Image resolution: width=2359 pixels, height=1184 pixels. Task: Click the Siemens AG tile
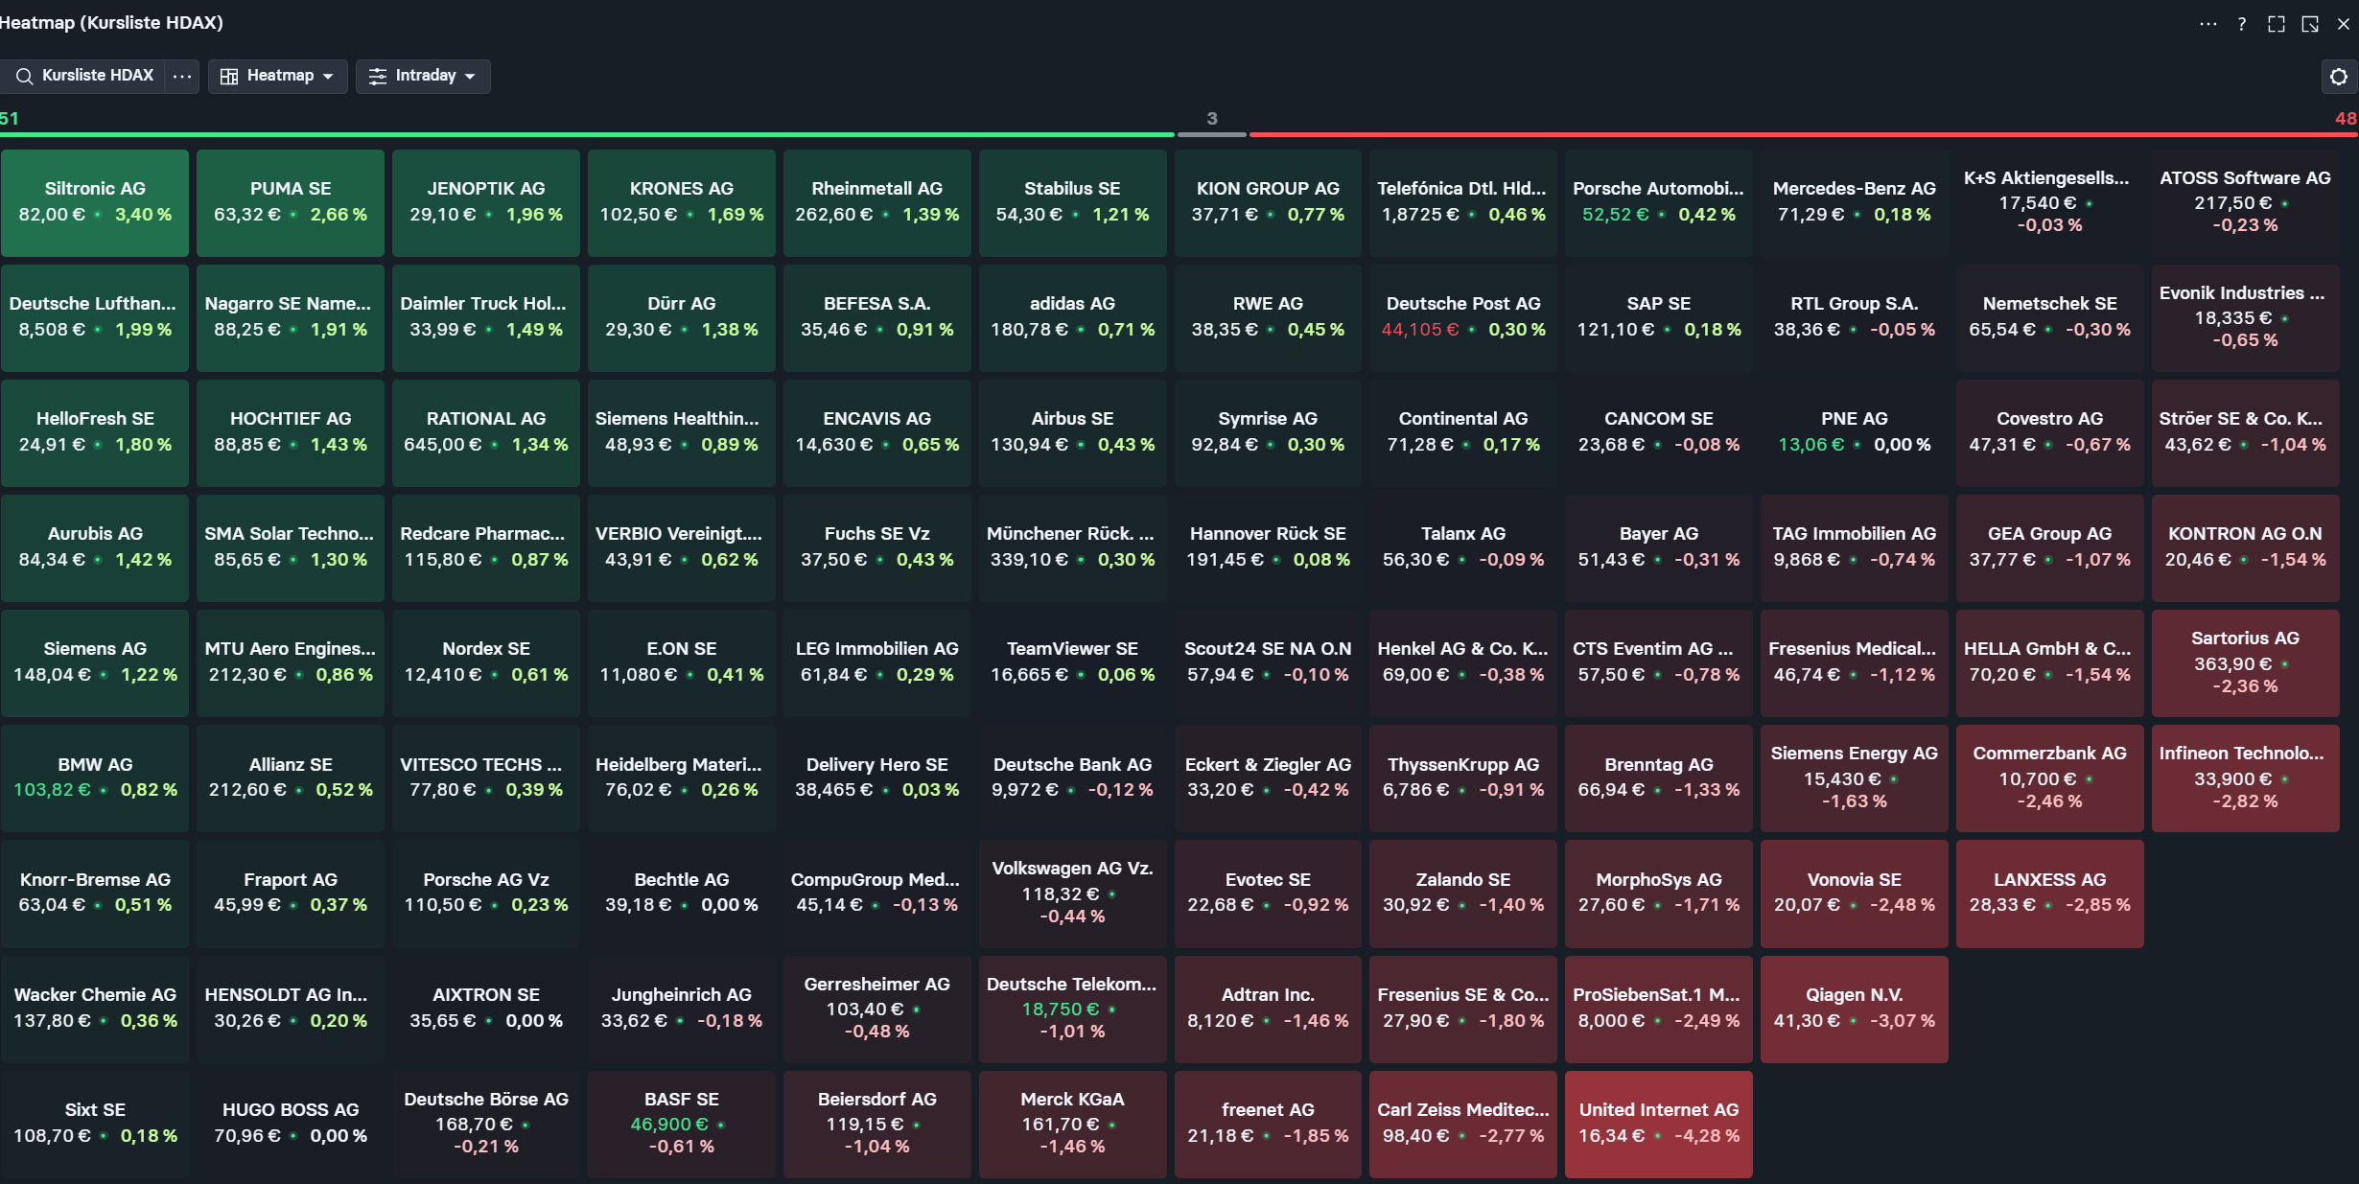[95, 662]
